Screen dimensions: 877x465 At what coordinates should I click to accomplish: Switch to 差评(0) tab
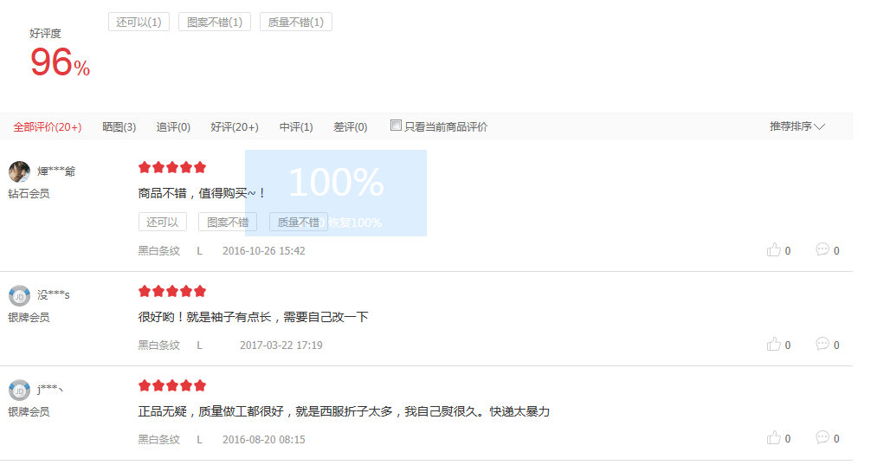pos(350,127)
